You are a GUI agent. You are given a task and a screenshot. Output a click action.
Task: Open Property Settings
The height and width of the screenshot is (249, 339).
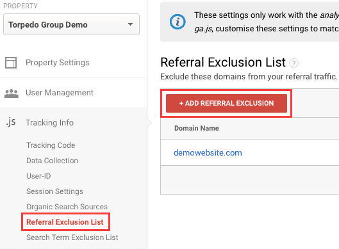point(57,63)
